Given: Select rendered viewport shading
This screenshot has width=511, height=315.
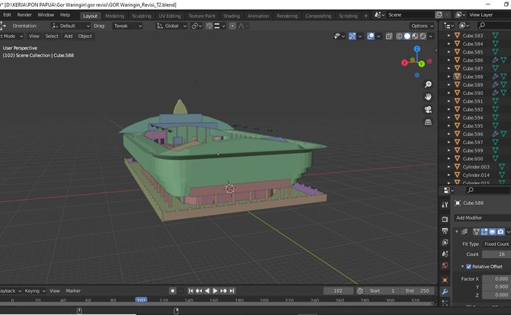Looking at the screenshot, I should point(423,36).
